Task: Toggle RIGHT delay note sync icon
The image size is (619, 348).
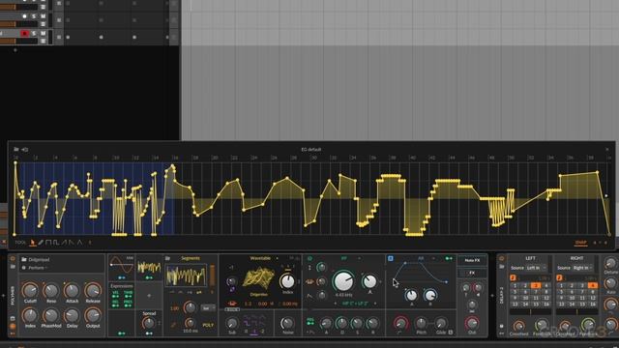Action: point(559,278)
